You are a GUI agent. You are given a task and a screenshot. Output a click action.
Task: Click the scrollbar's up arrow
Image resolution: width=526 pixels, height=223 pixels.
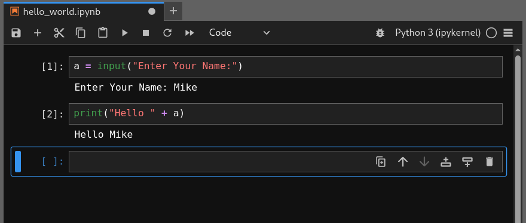click(x=518, y=50)
